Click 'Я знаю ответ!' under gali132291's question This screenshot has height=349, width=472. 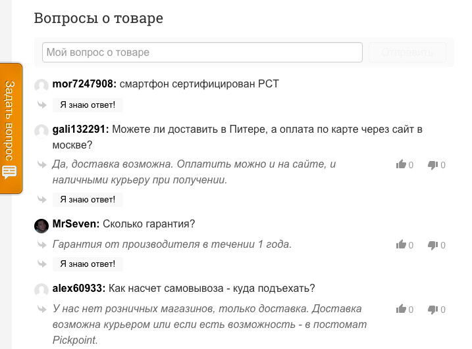pyautogui.click(x=88, y=200)
